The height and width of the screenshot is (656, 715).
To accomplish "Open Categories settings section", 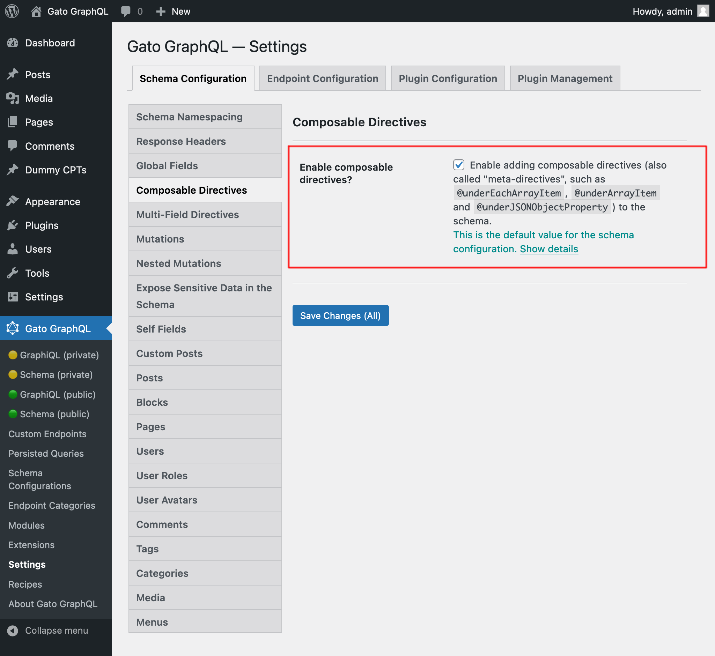I will [x=205, y=573].
